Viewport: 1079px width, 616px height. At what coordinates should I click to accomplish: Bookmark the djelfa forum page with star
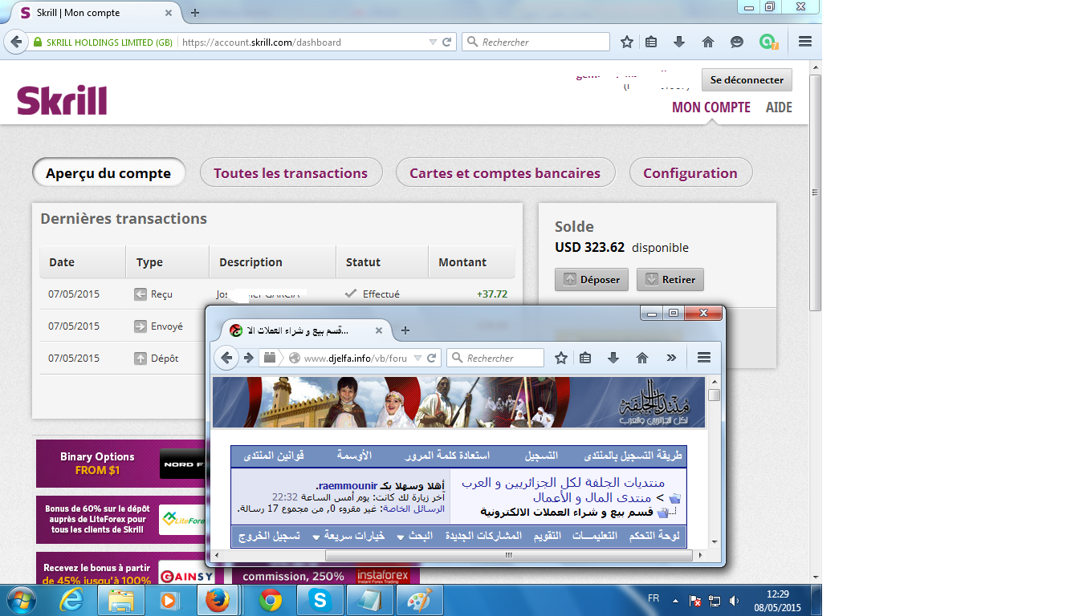coord(561,358)
